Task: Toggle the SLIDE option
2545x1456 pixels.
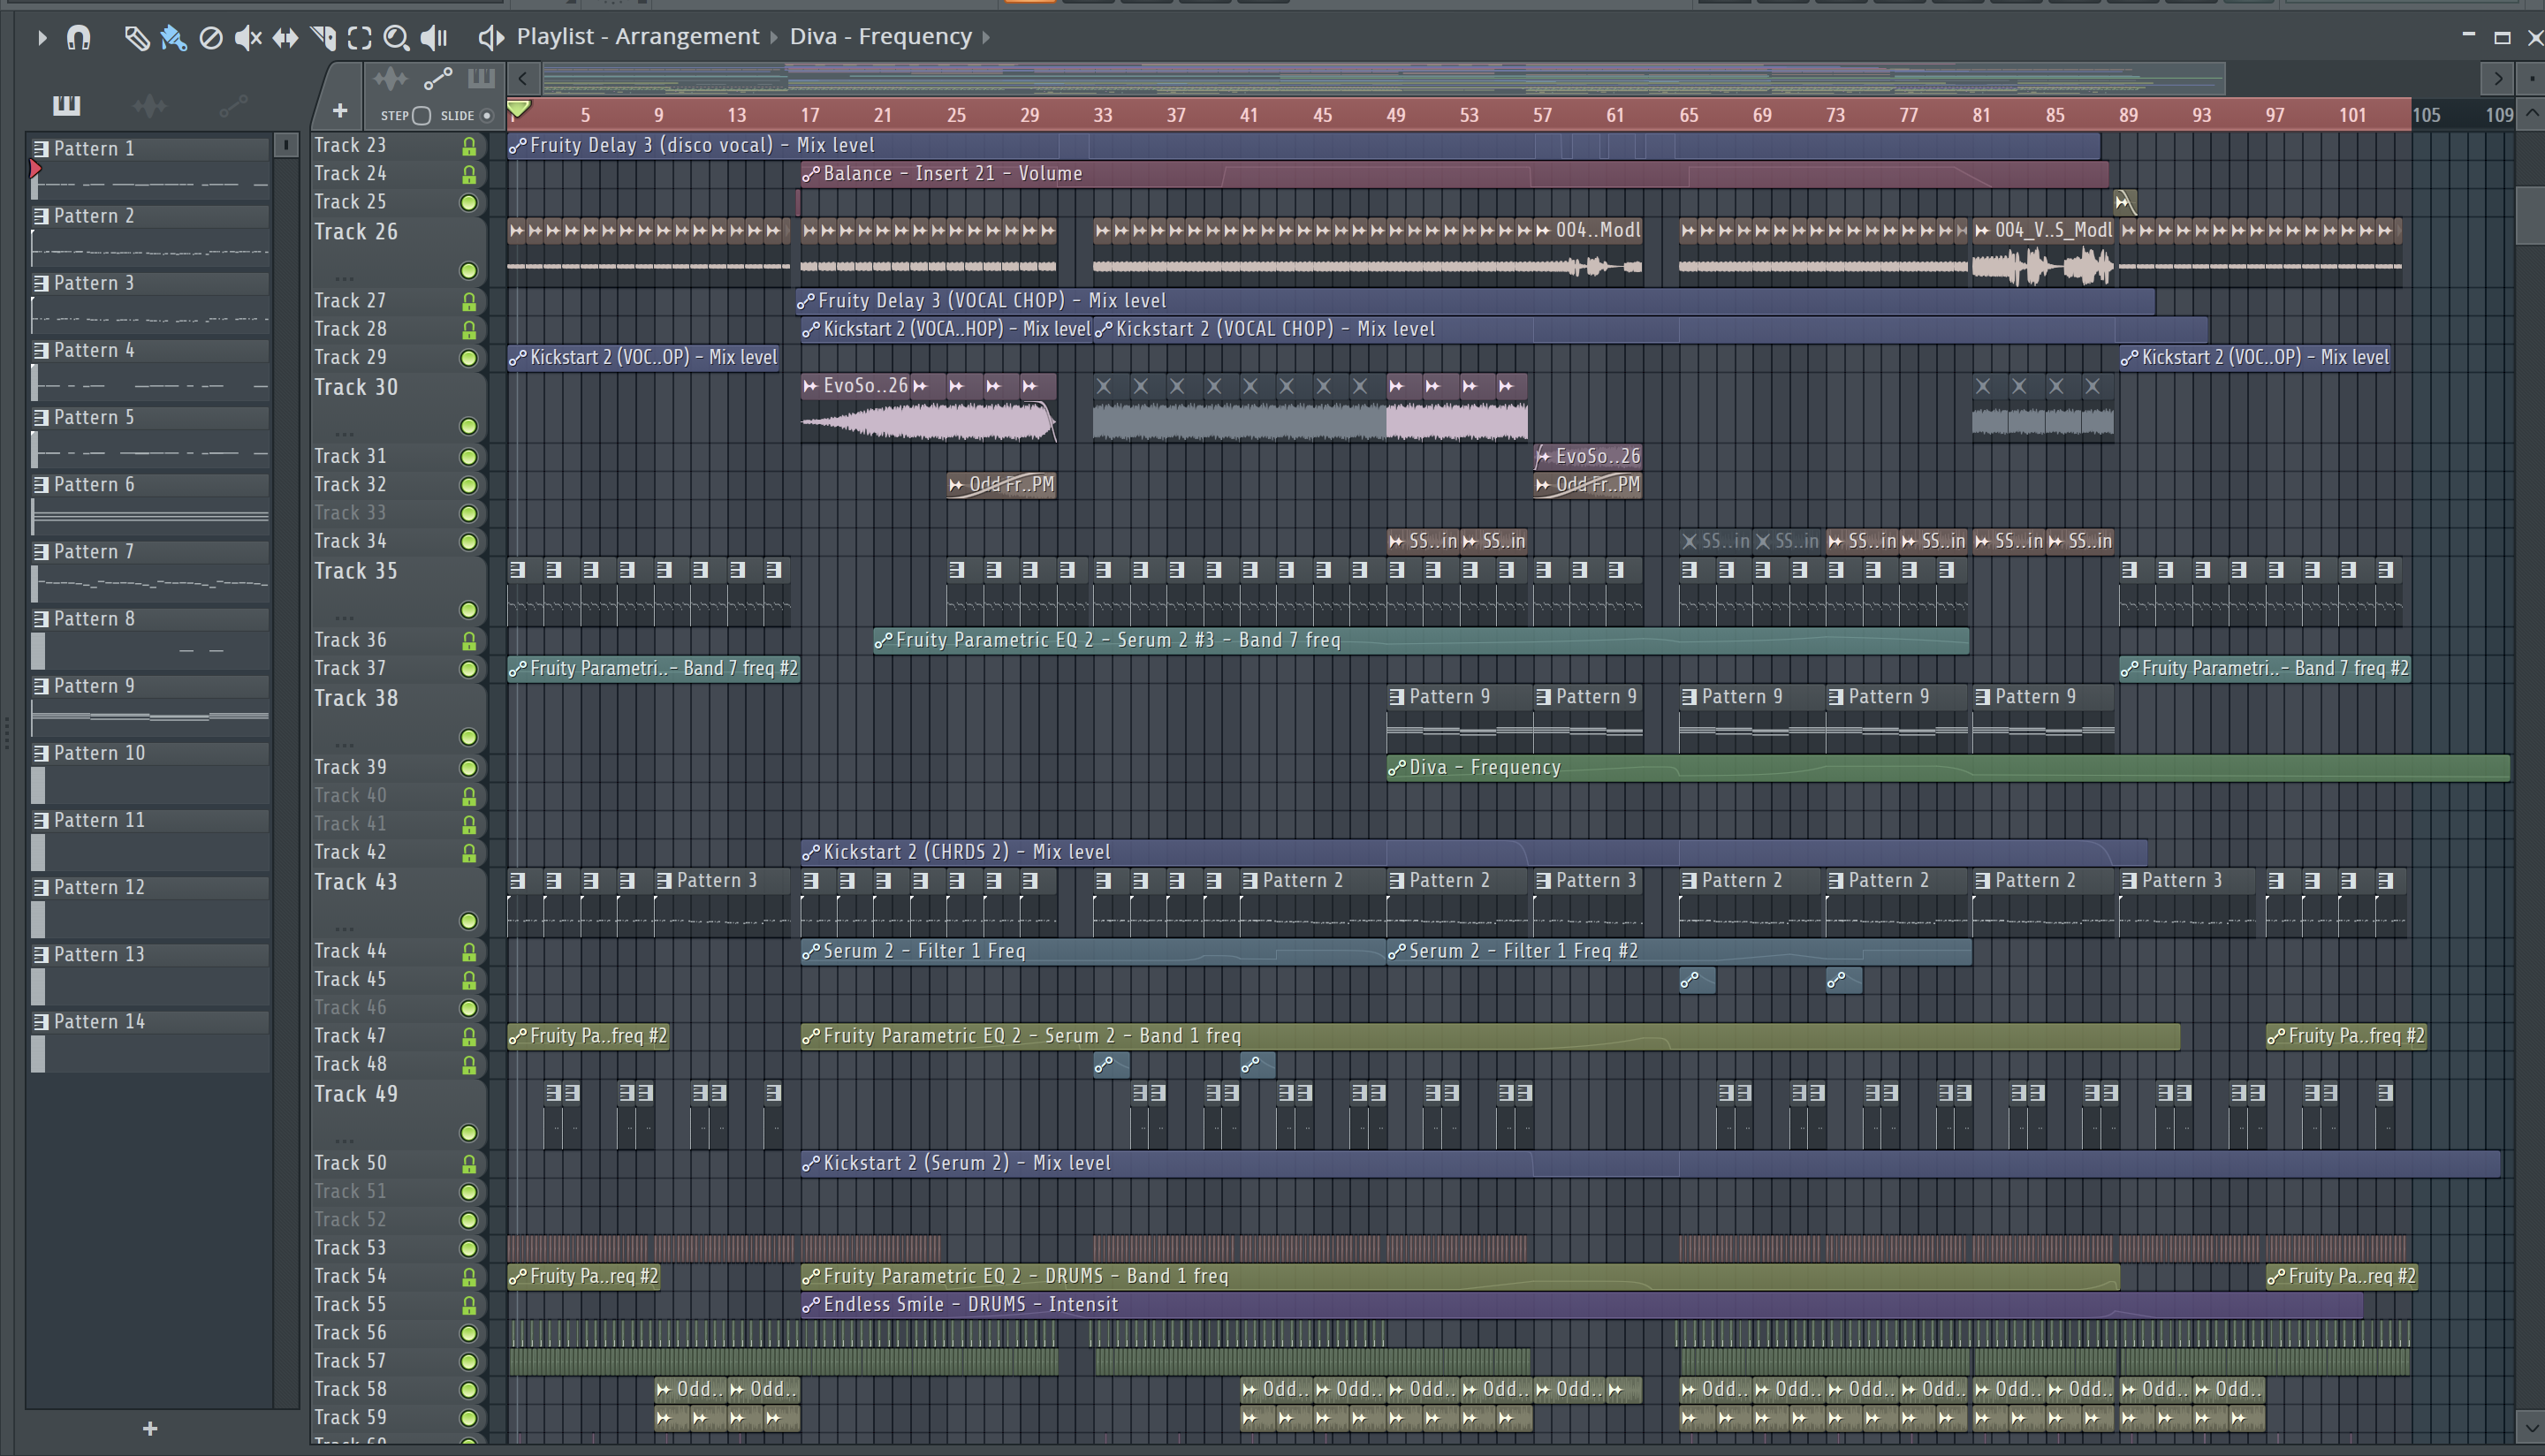Action: 487,116
